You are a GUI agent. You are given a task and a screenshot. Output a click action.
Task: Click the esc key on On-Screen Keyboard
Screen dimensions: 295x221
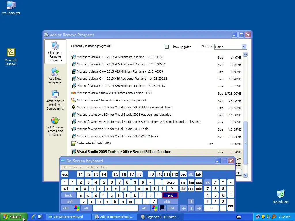tap(65, 174)
